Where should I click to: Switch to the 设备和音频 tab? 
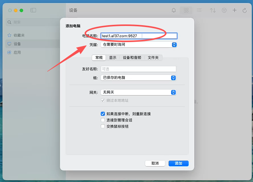[x=132, y=58]
